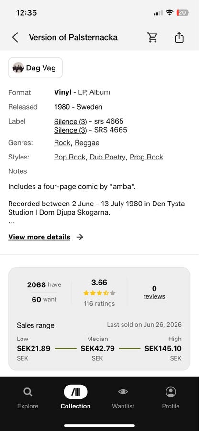Switch to the Collection tab

[x=76, y=397]
